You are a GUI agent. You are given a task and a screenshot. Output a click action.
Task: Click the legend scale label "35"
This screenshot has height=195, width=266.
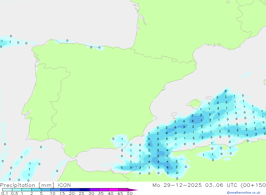click(101, 193)
